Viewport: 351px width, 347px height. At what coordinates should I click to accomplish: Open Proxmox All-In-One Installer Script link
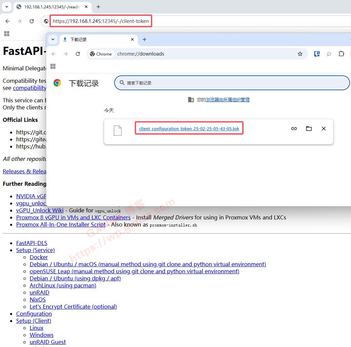(61, 224)
